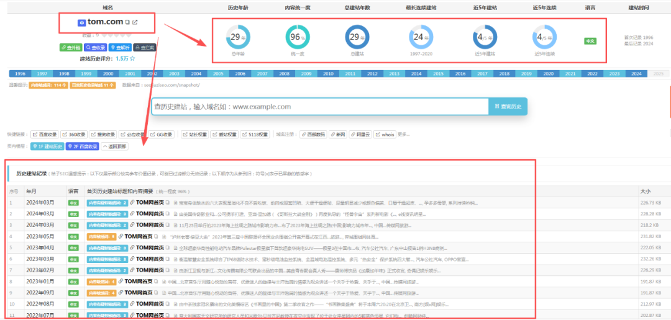671x320 pixels.
Task: Click the blue sensitive-word tag in the 2023年04月 row
Action: point(107,248)
